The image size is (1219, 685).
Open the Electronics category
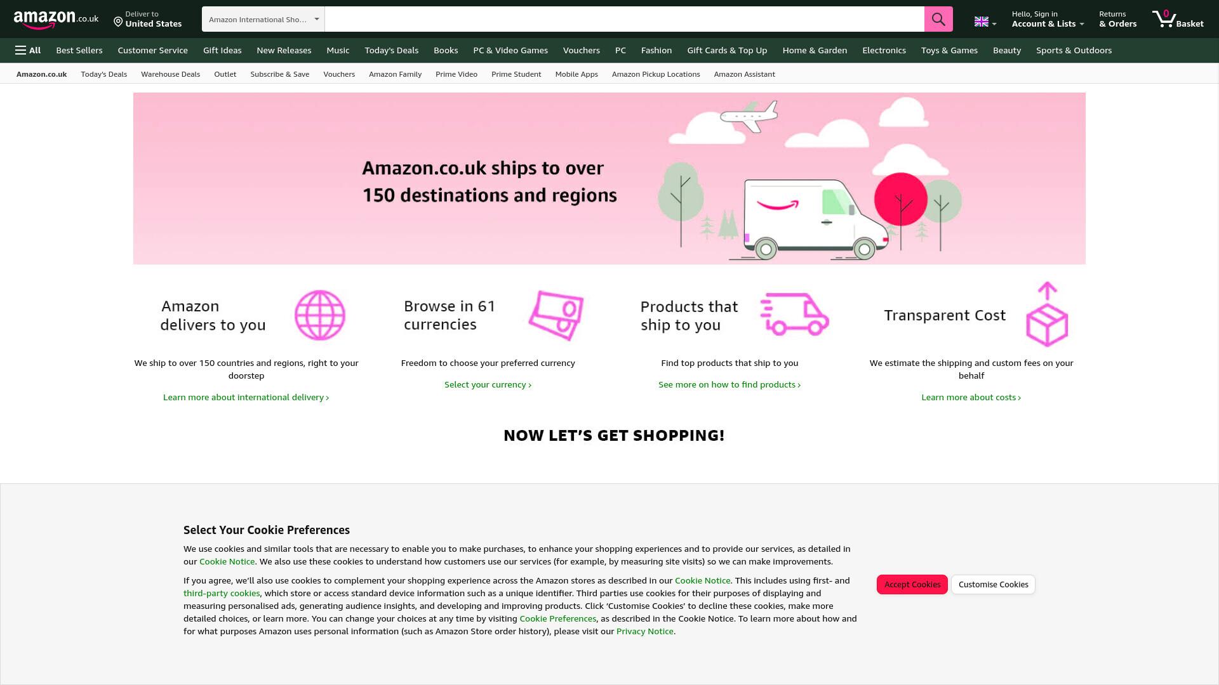884,50
